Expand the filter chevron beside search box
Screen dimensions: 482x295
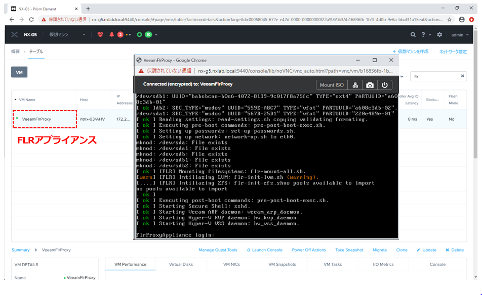click(x=402, y=76)
